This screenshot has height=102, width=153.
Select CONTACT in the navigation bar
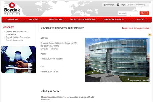click(x=141, y=20)
